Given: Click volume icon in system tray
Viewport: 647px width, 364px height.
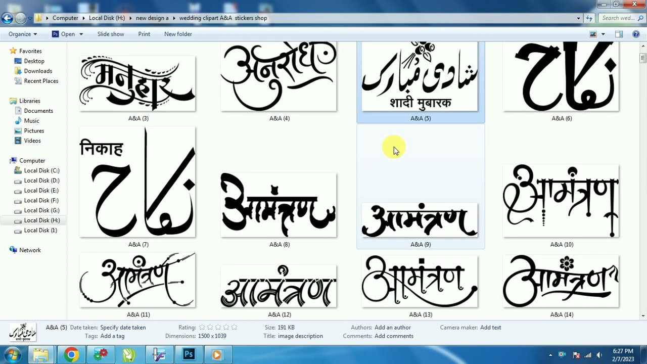Looking at the screenshot, I should click(599, 355).
